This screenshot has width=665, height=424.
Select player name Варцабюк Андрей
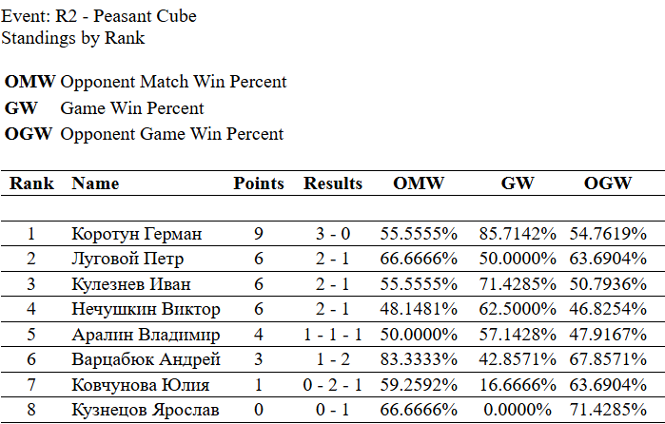(x=146, y=359)
